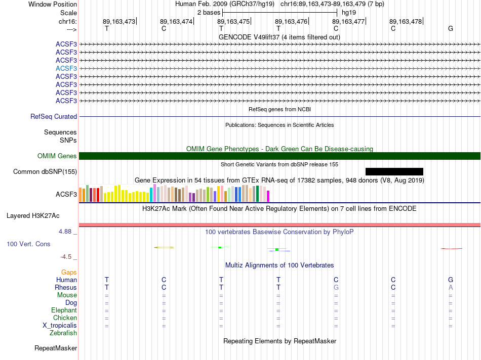The width and height of the screenshot is (481, 360).
Task: Open the OMIM Gene Phenotypes track title
Action: click(x=280, y=149)
